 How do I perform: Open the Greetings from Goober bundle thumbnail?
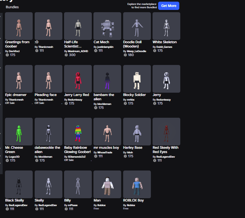tap(19, 26)
